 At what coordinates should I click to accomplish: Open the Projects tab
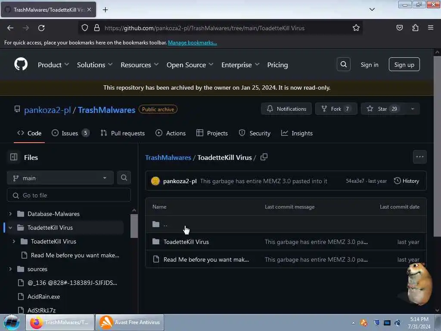[x=212, y=133]
